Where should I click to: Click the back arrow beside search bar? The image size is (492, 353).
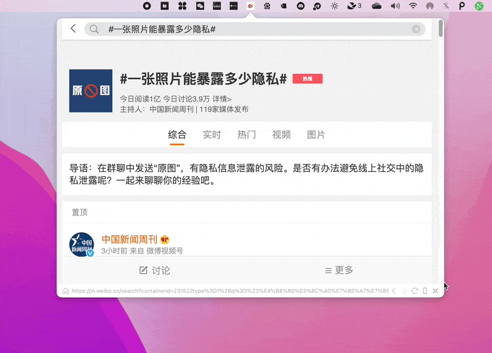pyautogui.click(x=73, y=29)
